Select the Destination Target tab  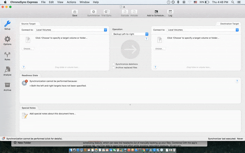[229, 24]
